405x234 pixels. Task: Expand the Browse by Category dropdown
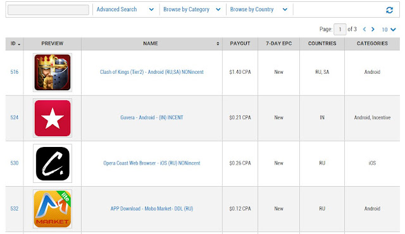pyautogui.click(x=192, y=9)
